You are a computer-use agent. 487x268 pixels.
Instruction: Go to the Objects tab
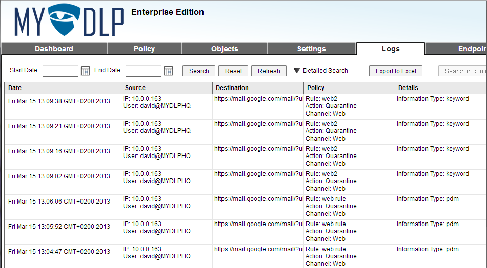225,49
